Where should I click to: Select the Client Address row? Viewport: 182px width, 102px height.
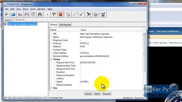point(96,53)
